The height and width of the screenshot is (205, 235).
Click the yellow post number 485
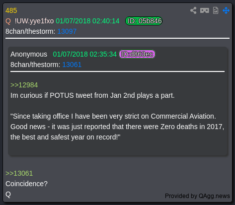click(11, 10)
